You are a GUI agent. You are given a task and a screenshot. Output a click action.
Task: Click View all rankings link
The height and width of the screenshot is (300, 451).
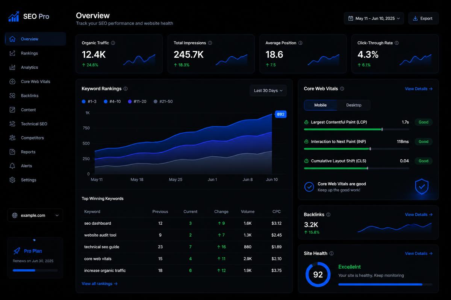click(100, 284)
